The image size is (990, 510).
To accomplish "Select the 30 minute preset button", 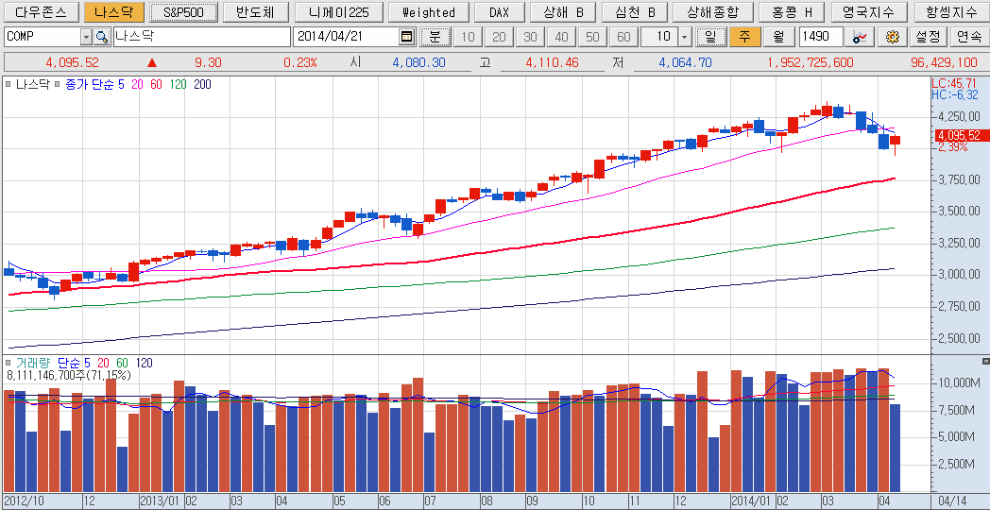I will (530, 37).
